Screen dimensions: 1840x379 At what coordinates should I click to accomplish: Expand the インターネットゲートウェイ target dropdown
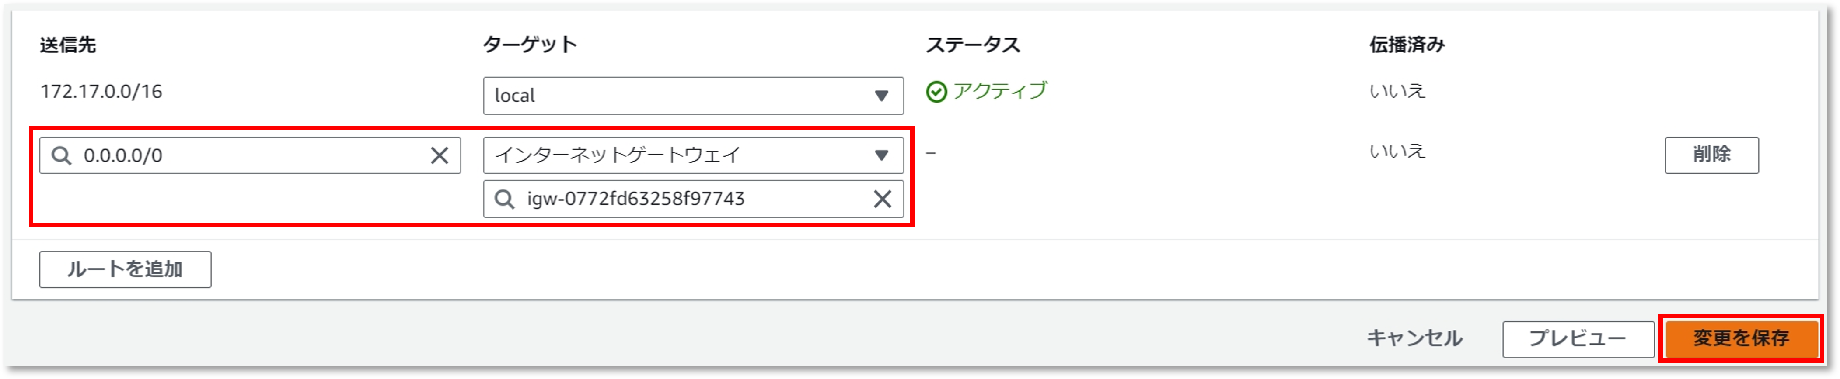click(x=693, y=155)
